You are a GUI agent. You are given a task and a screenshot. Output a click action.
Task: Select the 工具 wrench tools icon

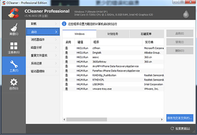pos(13,65)
